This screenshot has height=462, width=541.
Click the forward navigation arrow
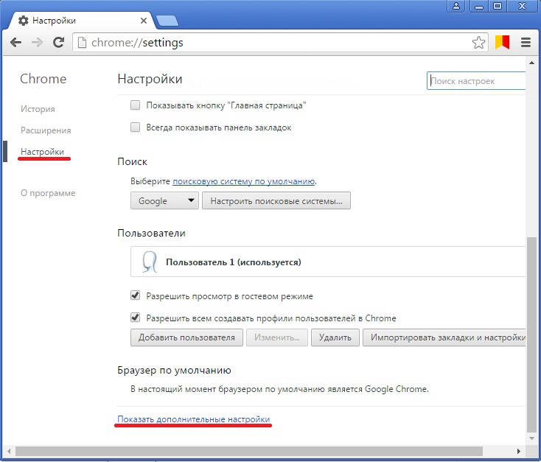click(36, 43)
